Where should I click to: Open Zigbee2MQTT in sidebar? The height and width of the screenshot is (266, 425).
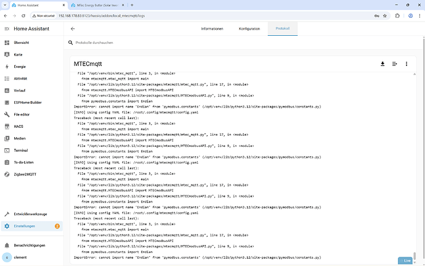click(x=31, y=174)
